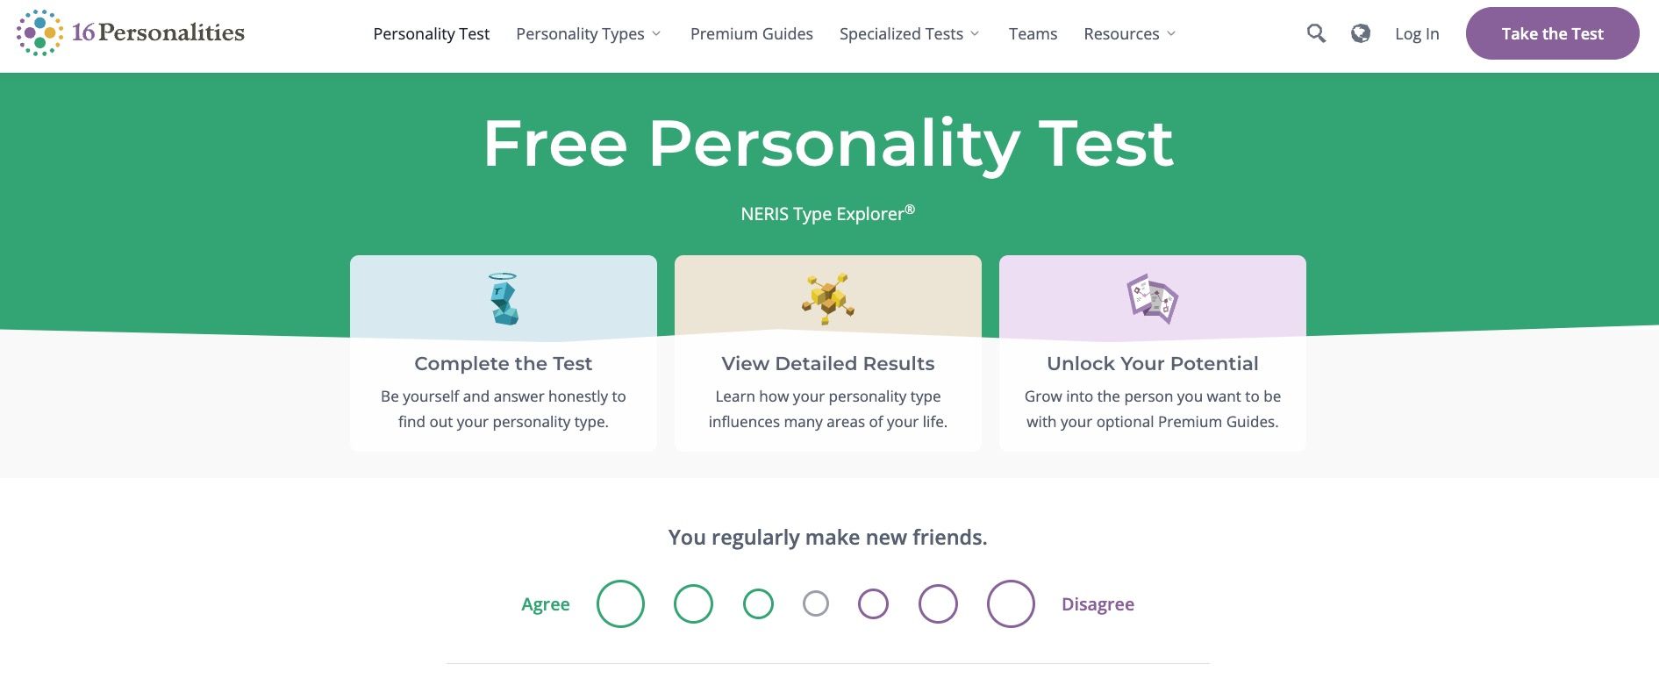Click the golden cube icon above View Detailed Results

(826, 298)
